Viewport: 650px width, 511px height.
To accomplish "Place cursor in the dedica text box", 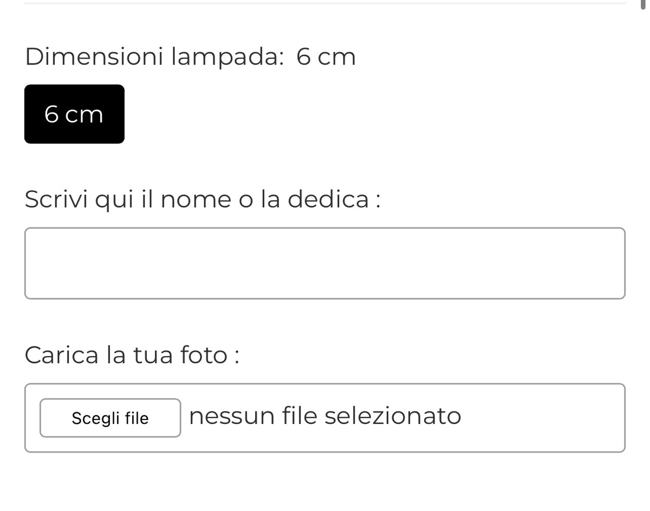I will tap(324, 263).
